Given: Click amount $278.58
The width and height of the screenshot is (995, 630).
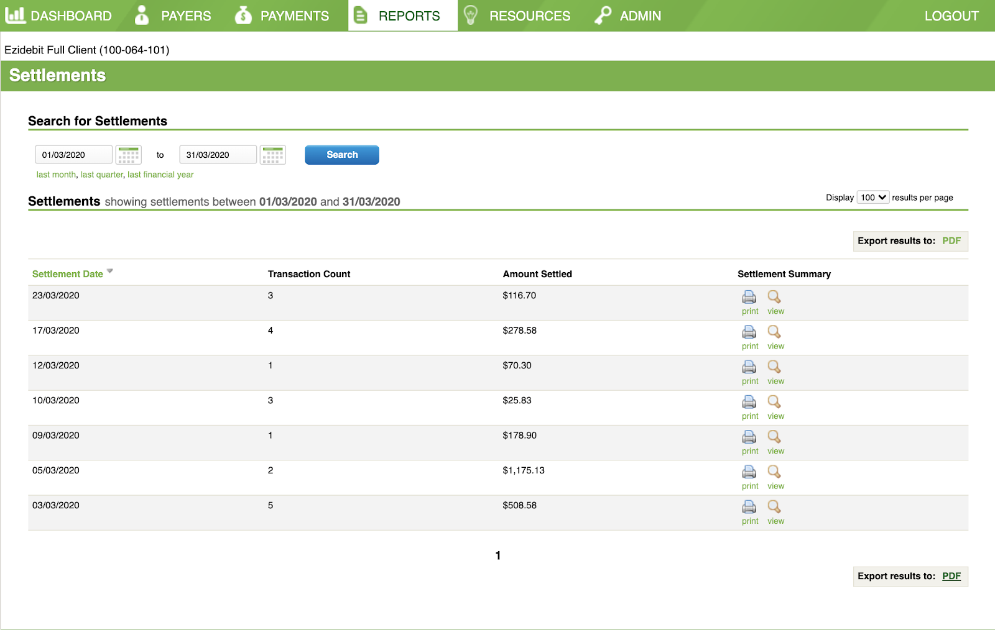Looking at the screenshot, I should [x=520, y=331].
